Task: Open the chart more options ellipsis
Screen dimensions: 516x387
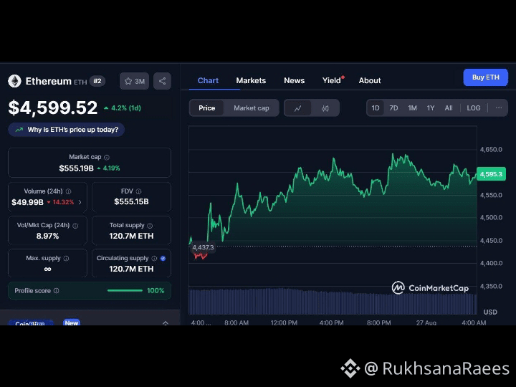Action: (x=499, y=108)
